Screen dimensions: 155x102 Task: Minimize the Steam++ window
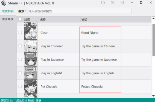point(132,2)
